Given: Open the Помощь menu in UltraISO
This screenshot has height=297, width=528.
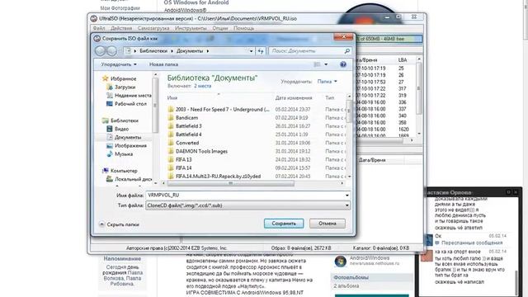Looking at the screenshot, I should click(x=244, y=28).
